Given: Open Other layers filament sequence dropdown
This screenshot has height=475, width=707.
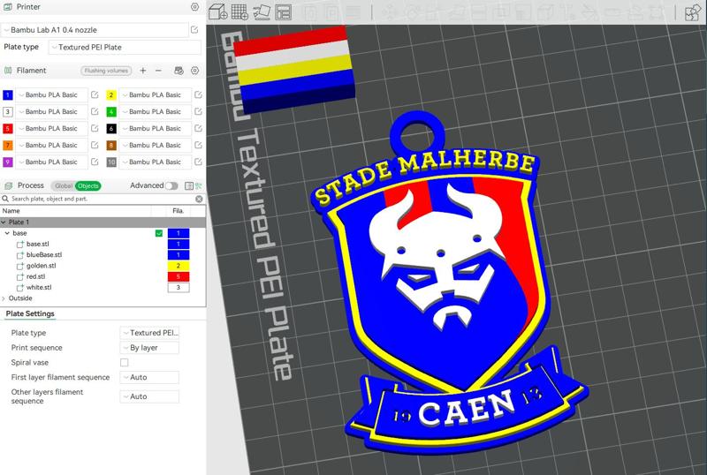Looking at the screenshot, I should (149, 396).
